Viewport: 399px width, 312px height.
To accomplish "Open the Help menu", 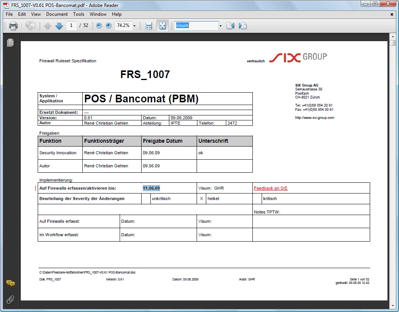I will [117, 14].
